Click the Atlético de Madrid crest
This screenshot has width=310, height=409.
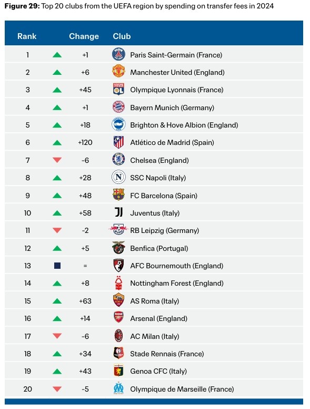(x=118, y=142)
